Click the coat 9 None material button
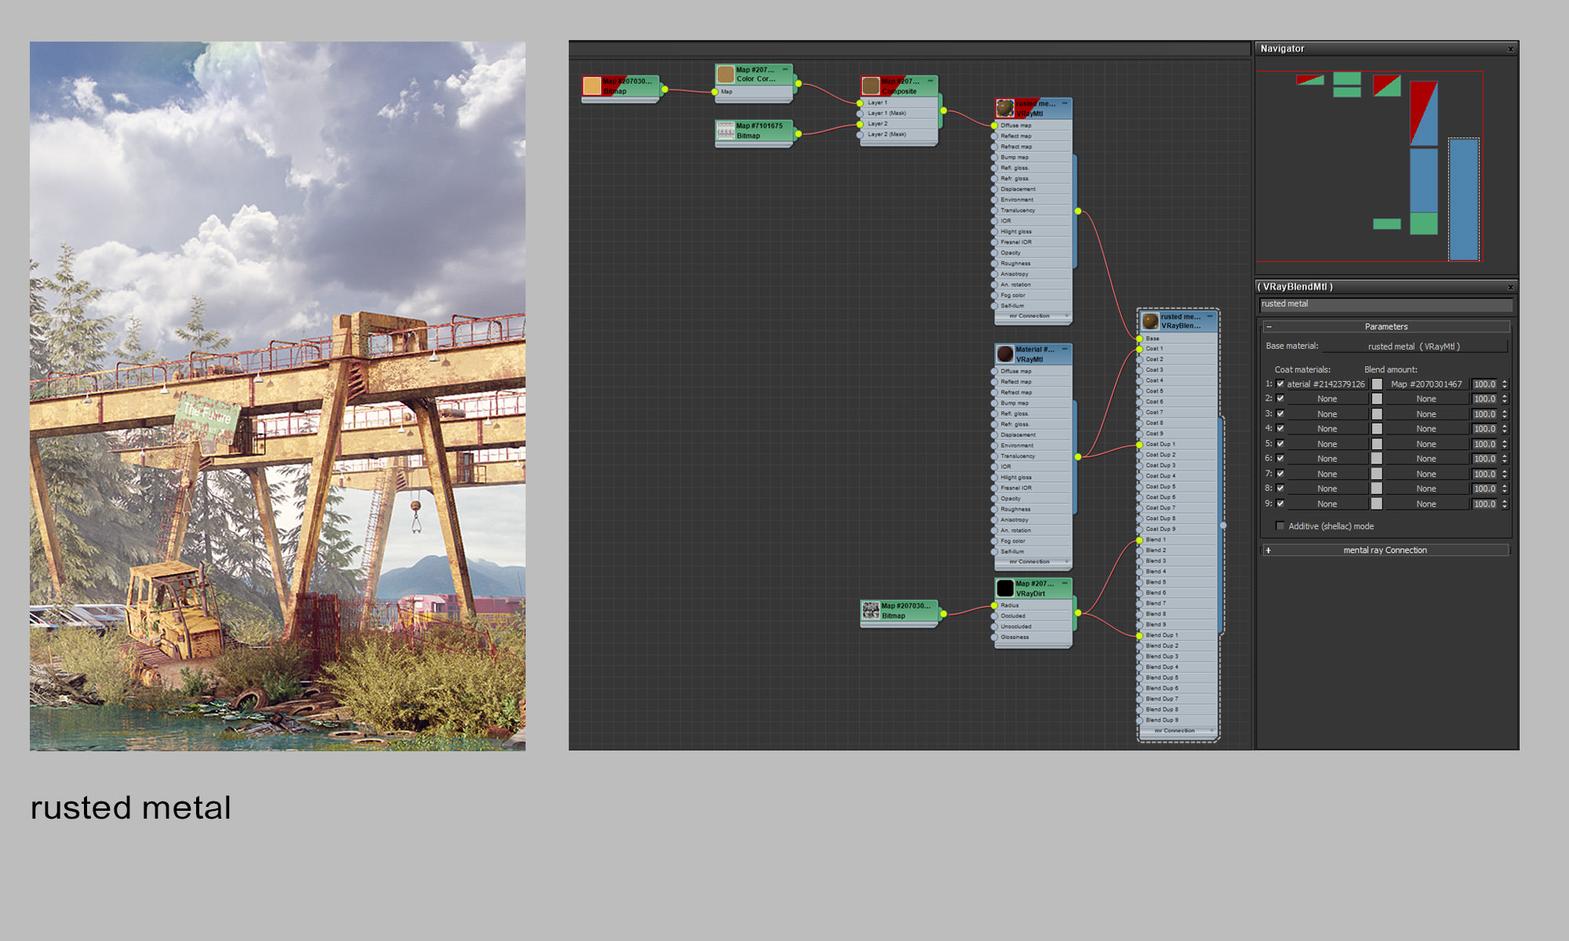 [x=1327, y=504]
